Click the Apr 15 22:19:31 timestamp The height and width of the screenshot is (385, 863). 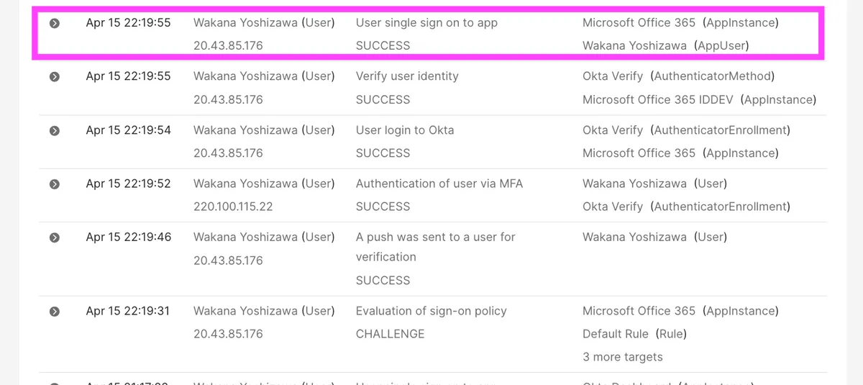[128, 311]
